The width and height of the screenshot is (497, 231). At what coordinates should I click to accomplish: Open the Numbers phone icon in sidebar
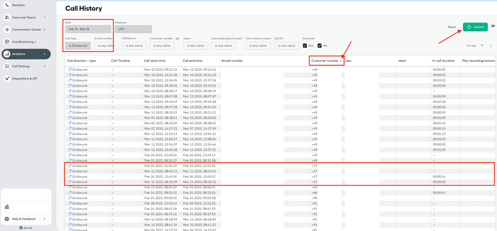[7, 5]
